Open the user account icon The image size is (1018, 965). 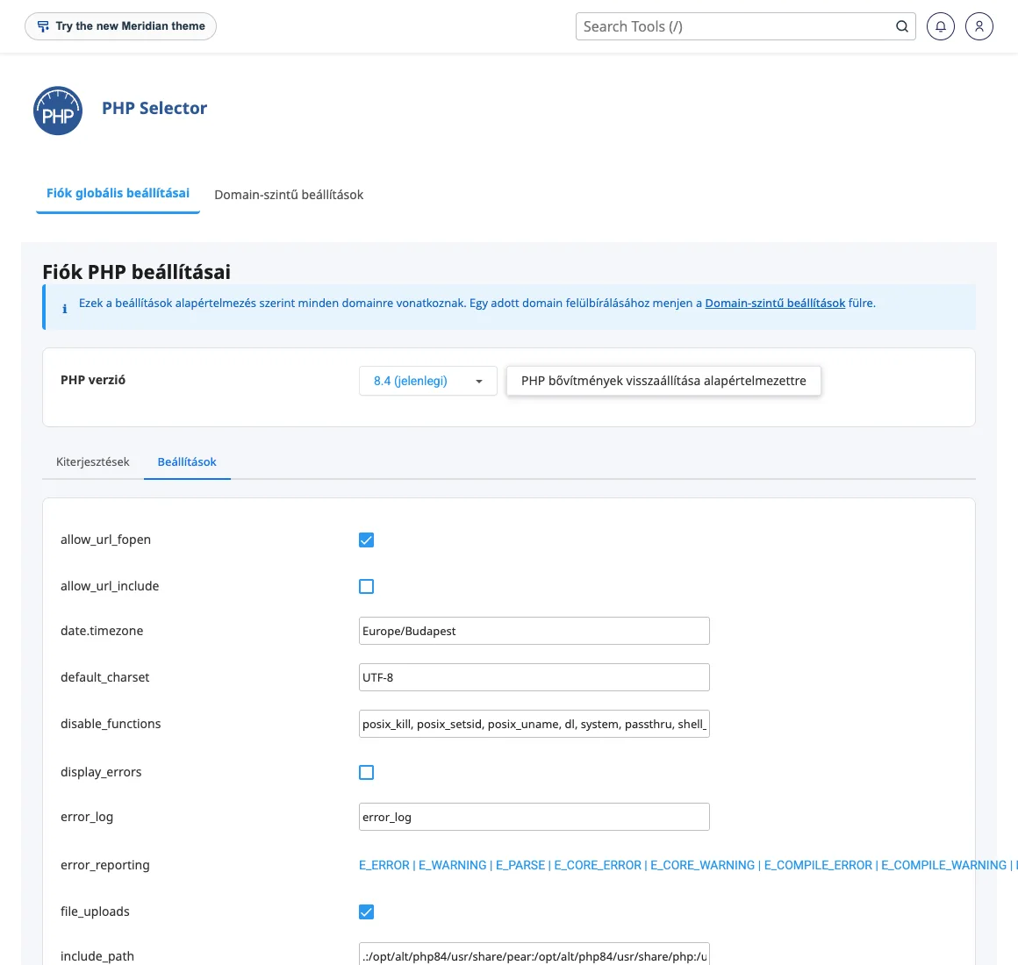coord(979,26)
